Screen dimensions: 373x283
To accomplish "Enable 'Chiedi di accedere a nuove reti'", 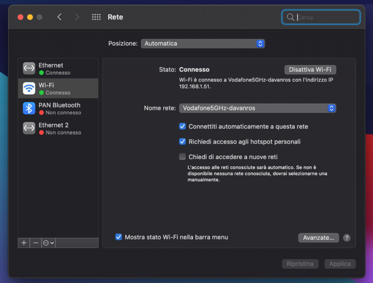I will click(183, 157).
